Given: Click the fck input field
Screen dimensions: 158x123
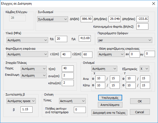Looking at the screenshot, I should coord(61,39).
